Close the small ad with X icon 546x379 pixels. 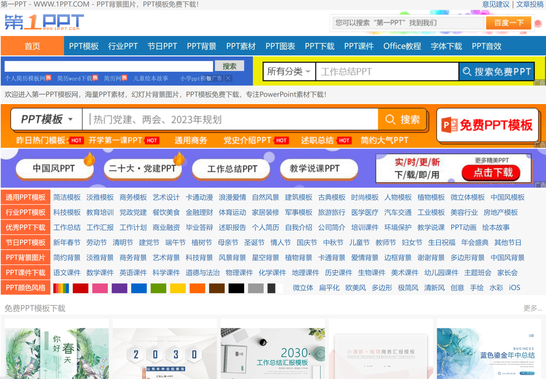[x=228, y=78]
